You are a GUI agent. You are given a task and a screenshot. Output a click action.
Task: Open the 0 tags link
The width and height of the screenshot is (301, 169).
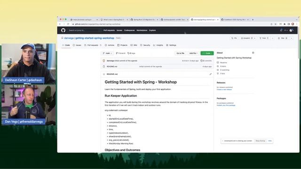point(131,53)
